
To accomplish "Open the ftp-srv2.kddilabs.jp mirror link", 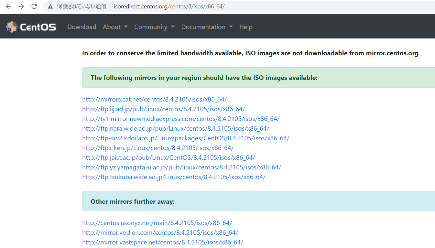I will click(186, 138).
